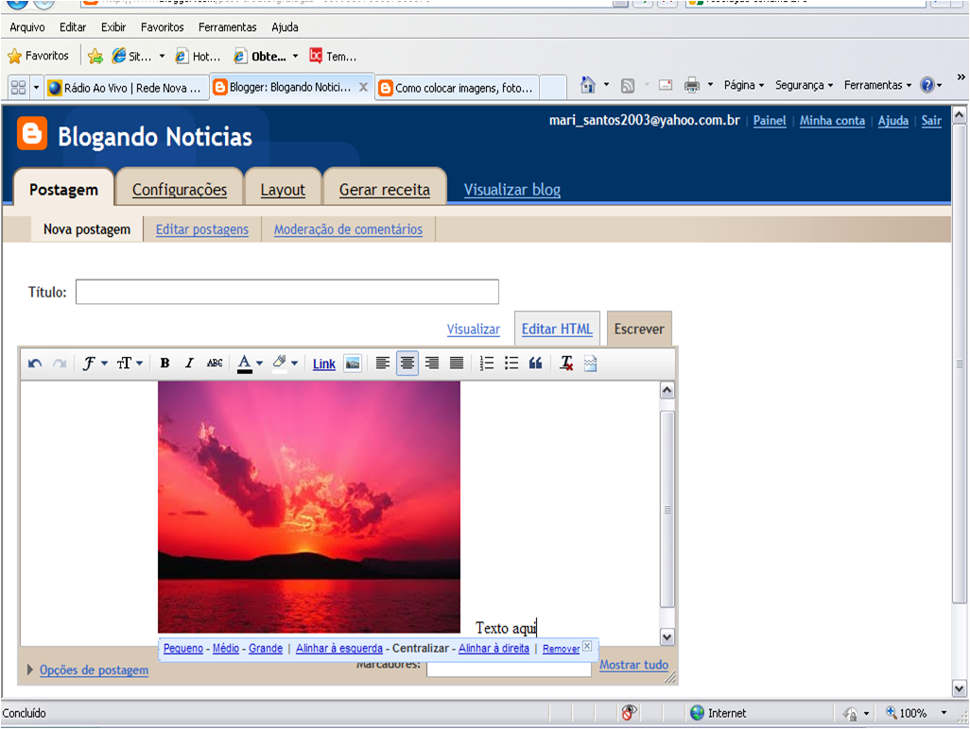
Task: Toggle justified alignment
Action: click(457, 363)
